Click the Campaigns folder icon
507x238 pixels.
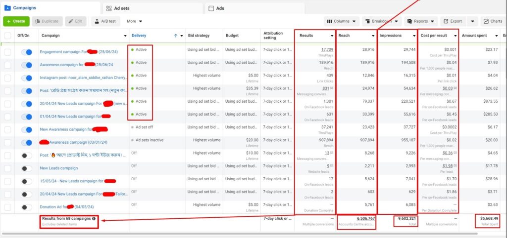pos(7,8)
